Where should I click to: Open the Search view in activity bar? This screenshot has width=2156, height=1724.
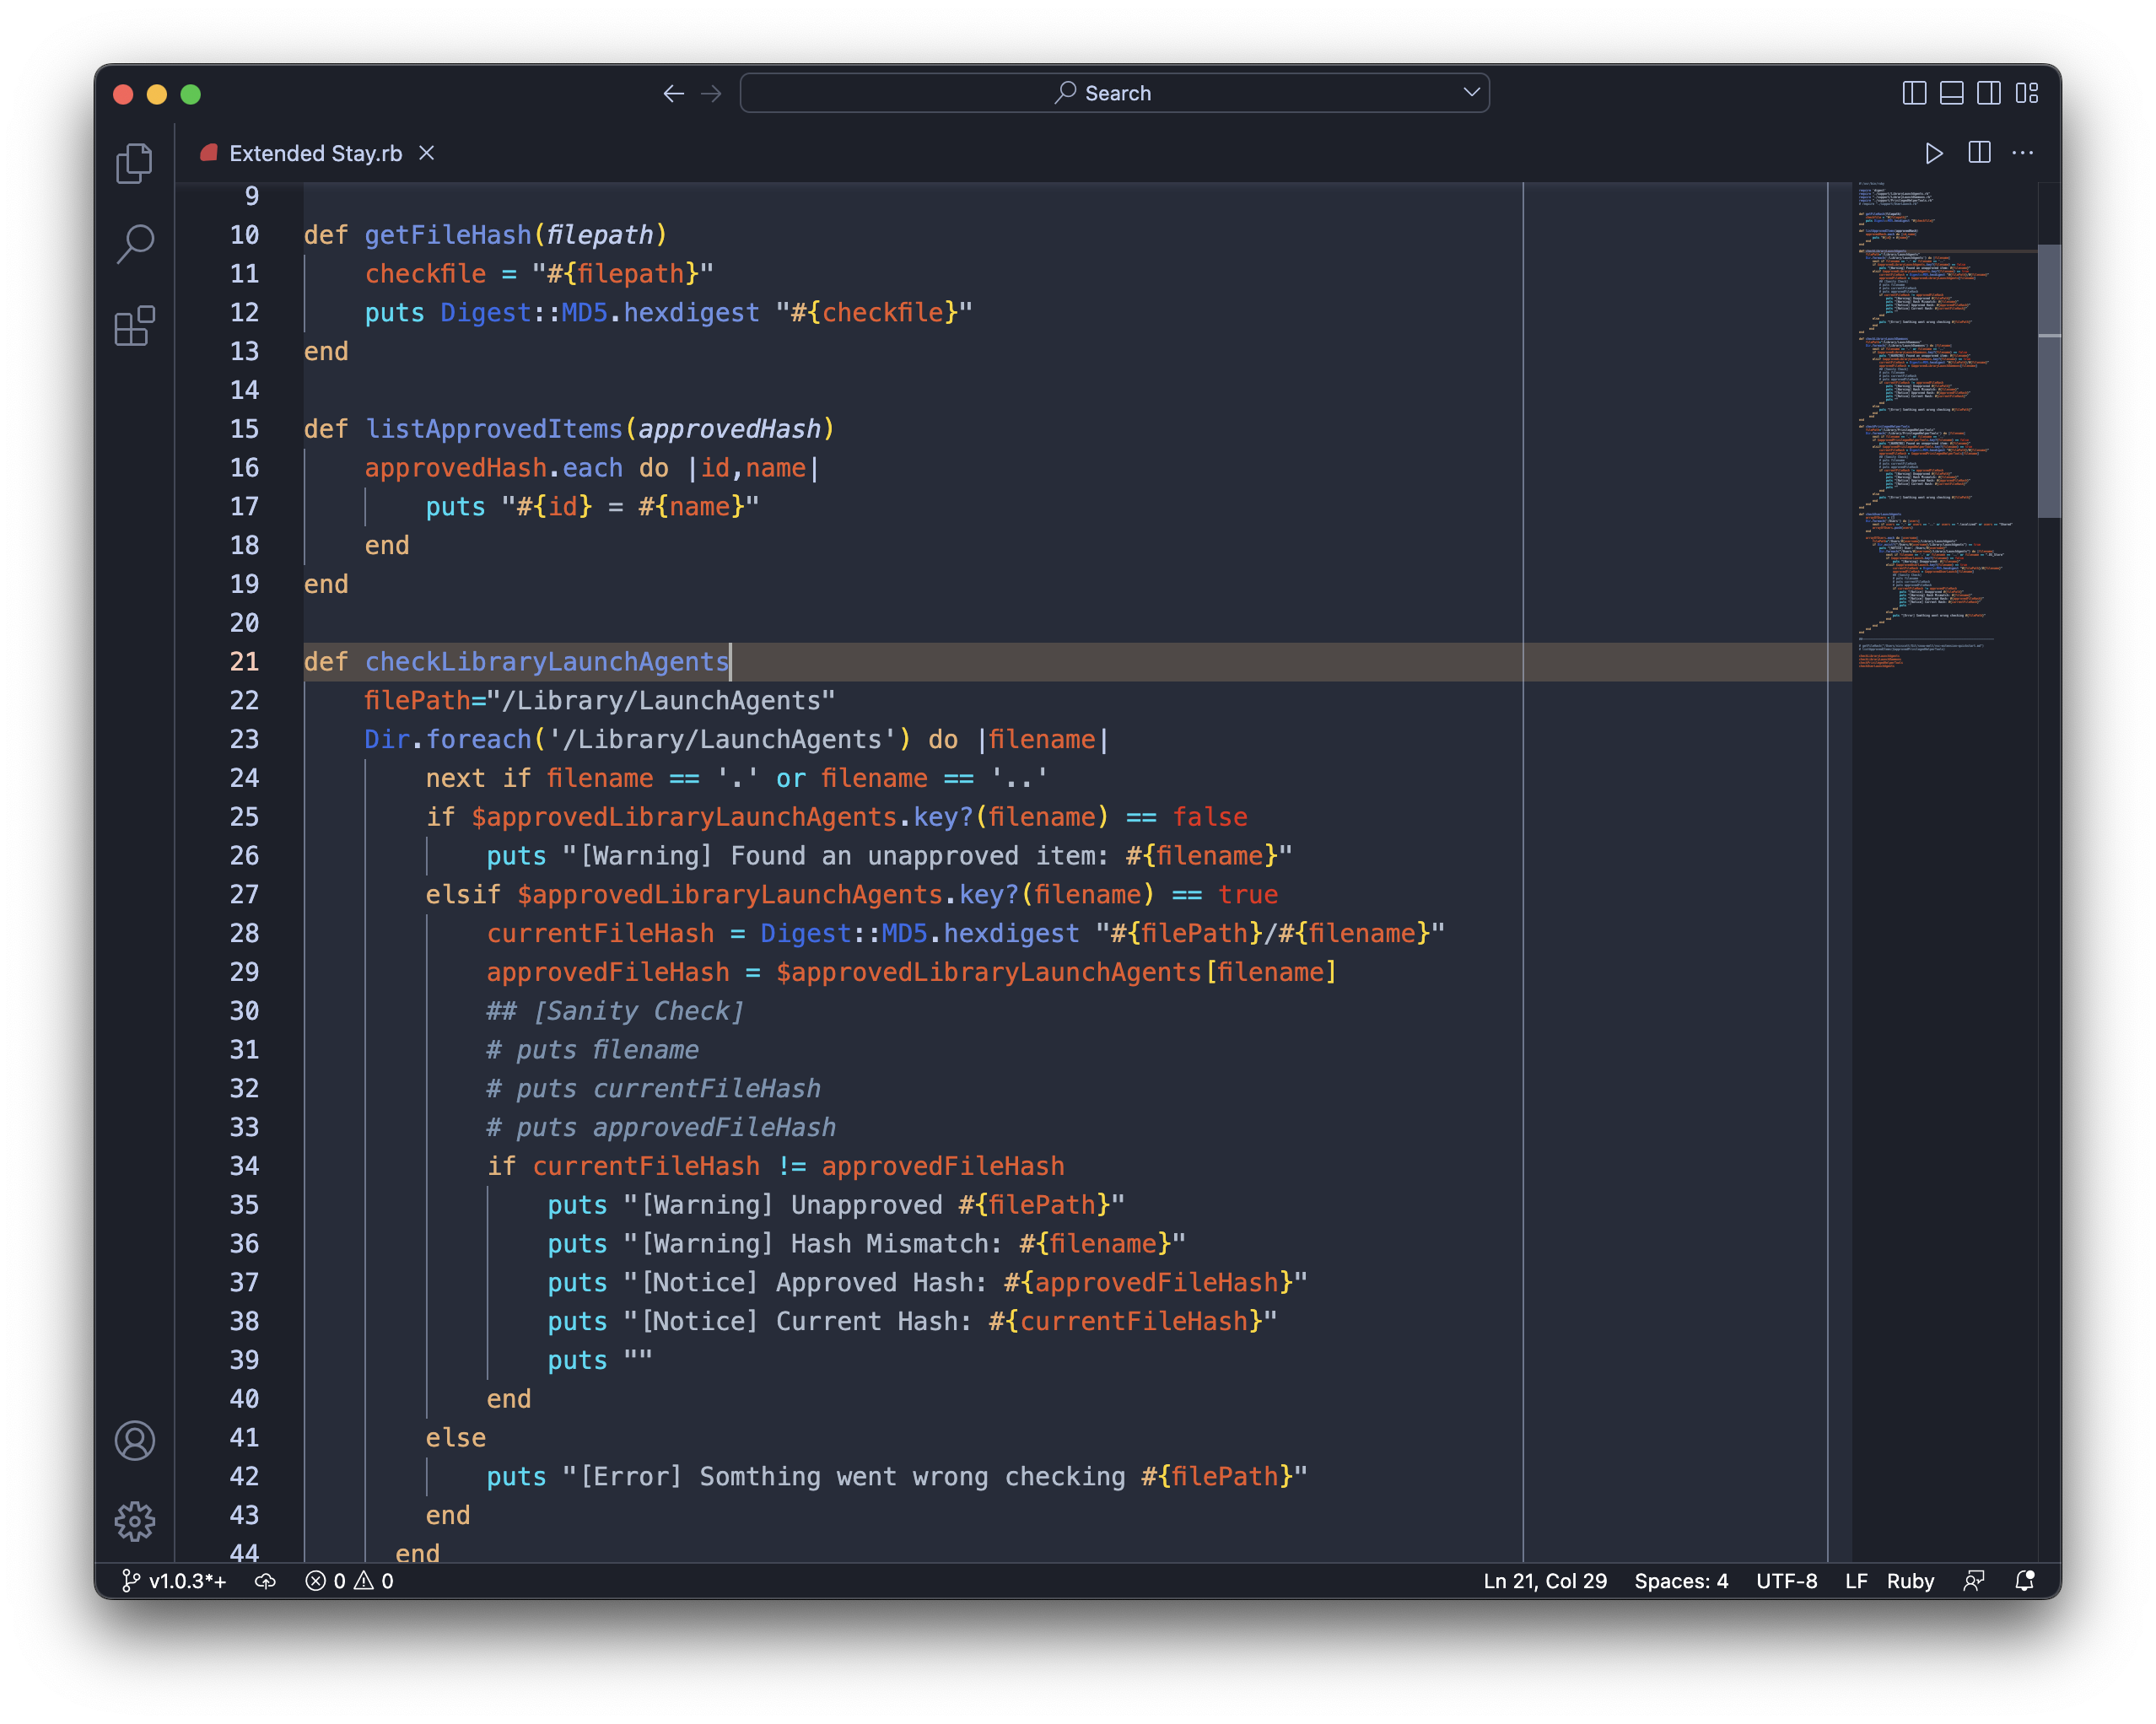pos(134,243)
